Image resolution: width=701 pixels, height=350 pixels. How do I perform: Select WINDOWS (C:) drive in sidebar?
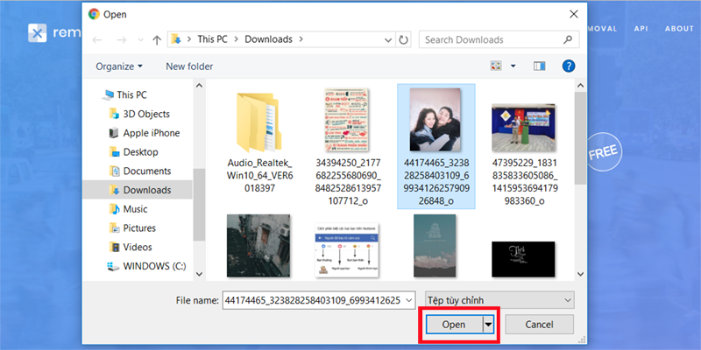click(146, 266)
